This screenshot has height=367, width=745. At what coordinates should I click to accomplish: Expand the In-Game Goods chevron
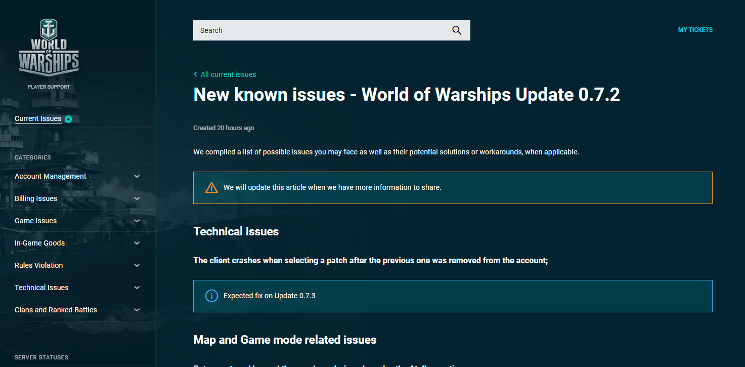[137, 243]
